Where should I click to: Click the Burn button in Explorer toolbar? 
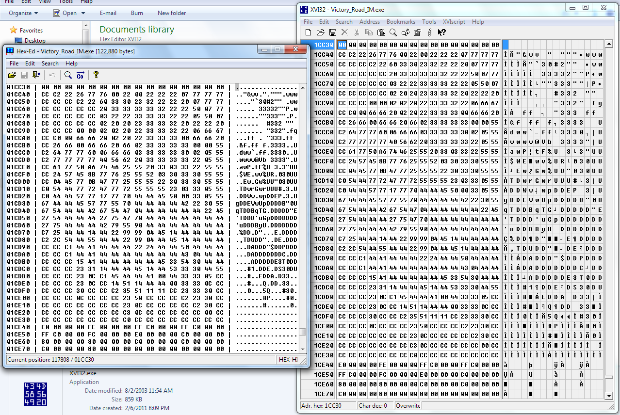[x=137, y=13]
